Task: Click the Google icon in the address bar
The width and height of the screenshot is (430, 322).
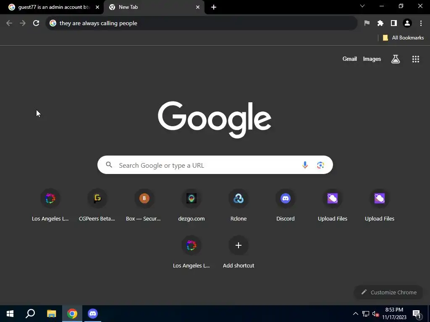Action: (x=53, y=23)
